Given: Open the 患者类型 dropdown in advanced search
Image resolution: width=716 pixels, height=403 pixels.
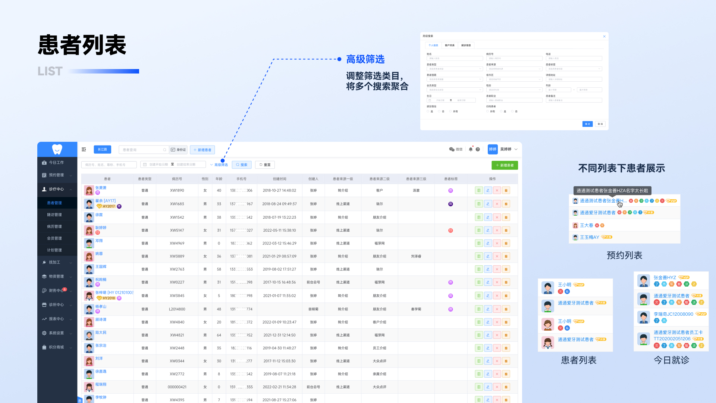Looking at the screenshot, I should 455,69.
